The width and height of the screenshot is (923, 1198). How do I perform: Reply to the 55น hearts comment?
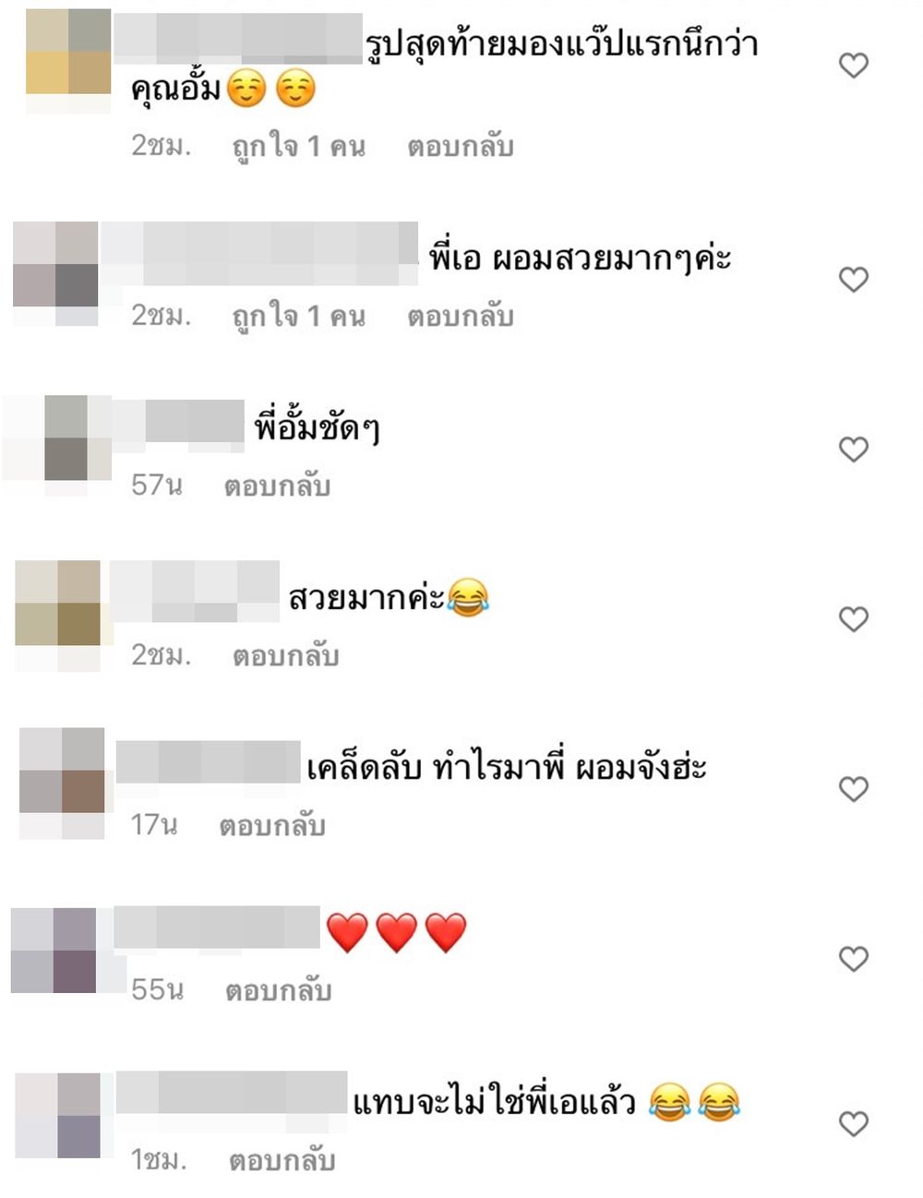(279, 991)
